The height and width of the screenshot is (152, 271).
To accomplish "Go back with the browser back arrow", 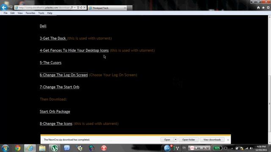I will click(4, 8).
